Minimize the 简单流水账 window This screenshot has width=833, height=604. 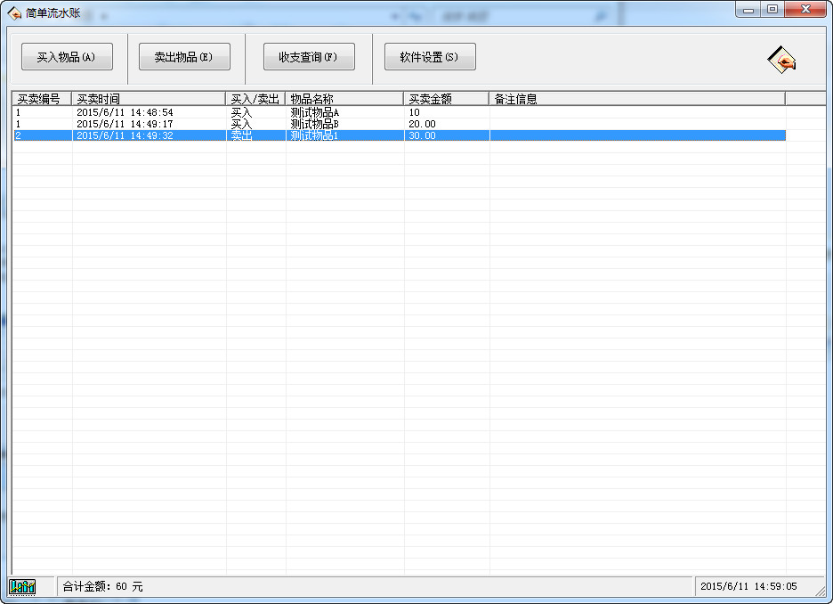748,10
